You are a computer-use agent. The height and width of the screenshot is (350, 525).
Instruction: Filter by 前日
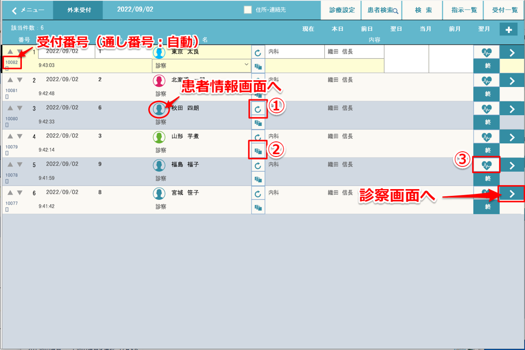point(367,29)
